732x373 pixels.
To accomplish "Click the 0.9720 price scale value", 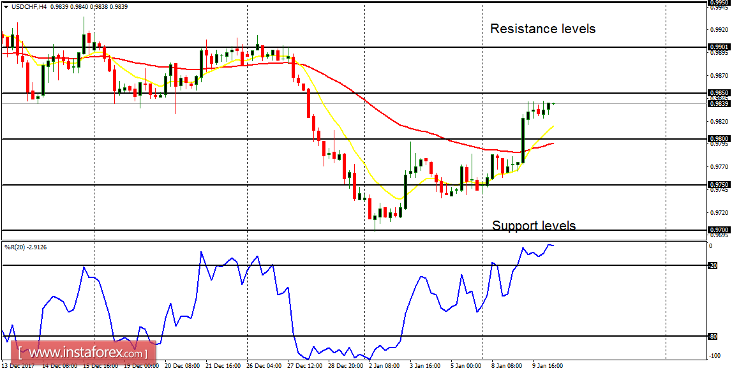I will coord(719,212).
